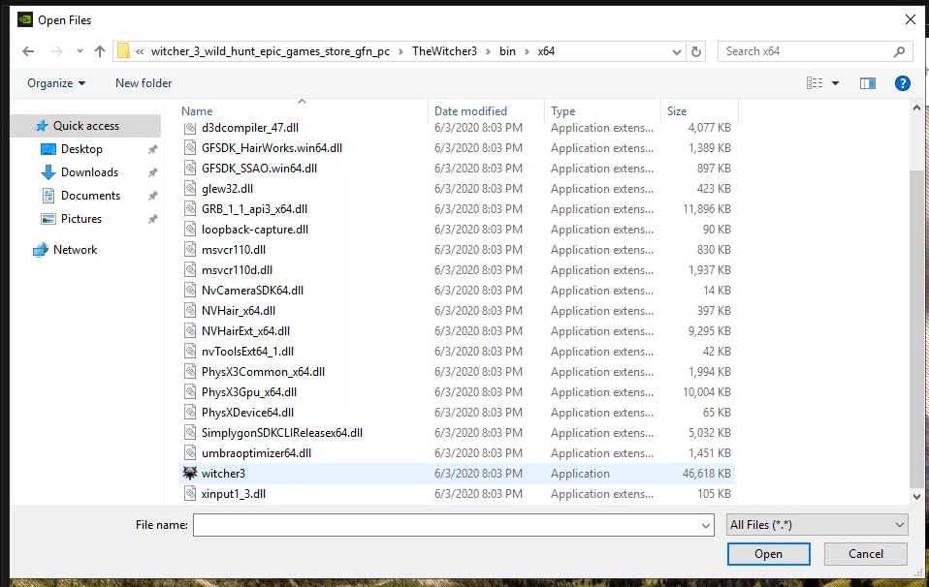Select Network in the navigation pane

[75, 250]
